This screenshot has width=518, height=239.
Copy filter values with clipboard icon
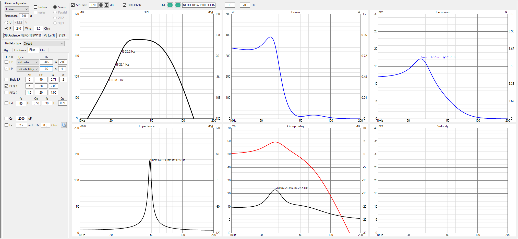coord(64,125)
